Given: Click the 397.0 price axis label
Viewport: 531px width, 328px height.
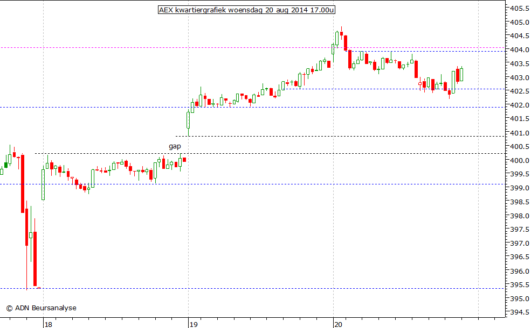Looking at the screenshot, I should coord(520,243).
